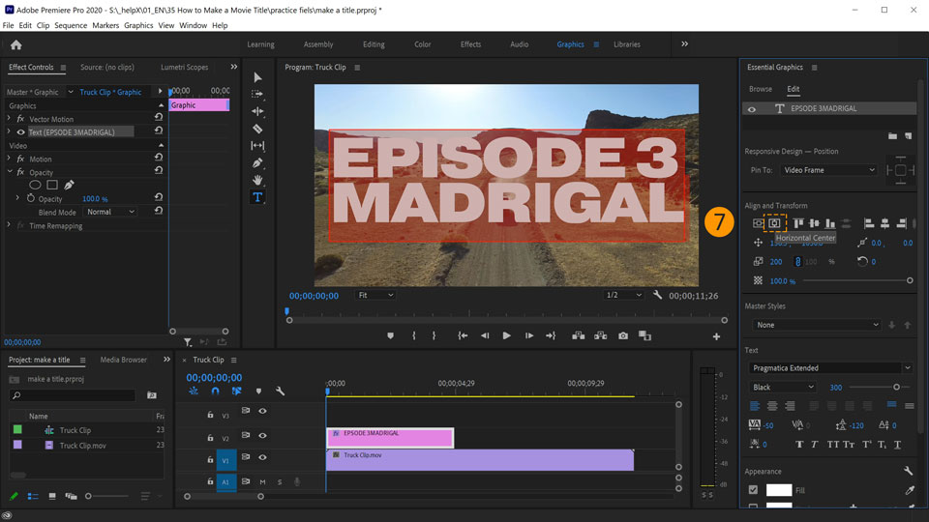This screenshot has height=522, width=929.
Task: Open the Sequence menu
Action: click(x=71, y=25)
